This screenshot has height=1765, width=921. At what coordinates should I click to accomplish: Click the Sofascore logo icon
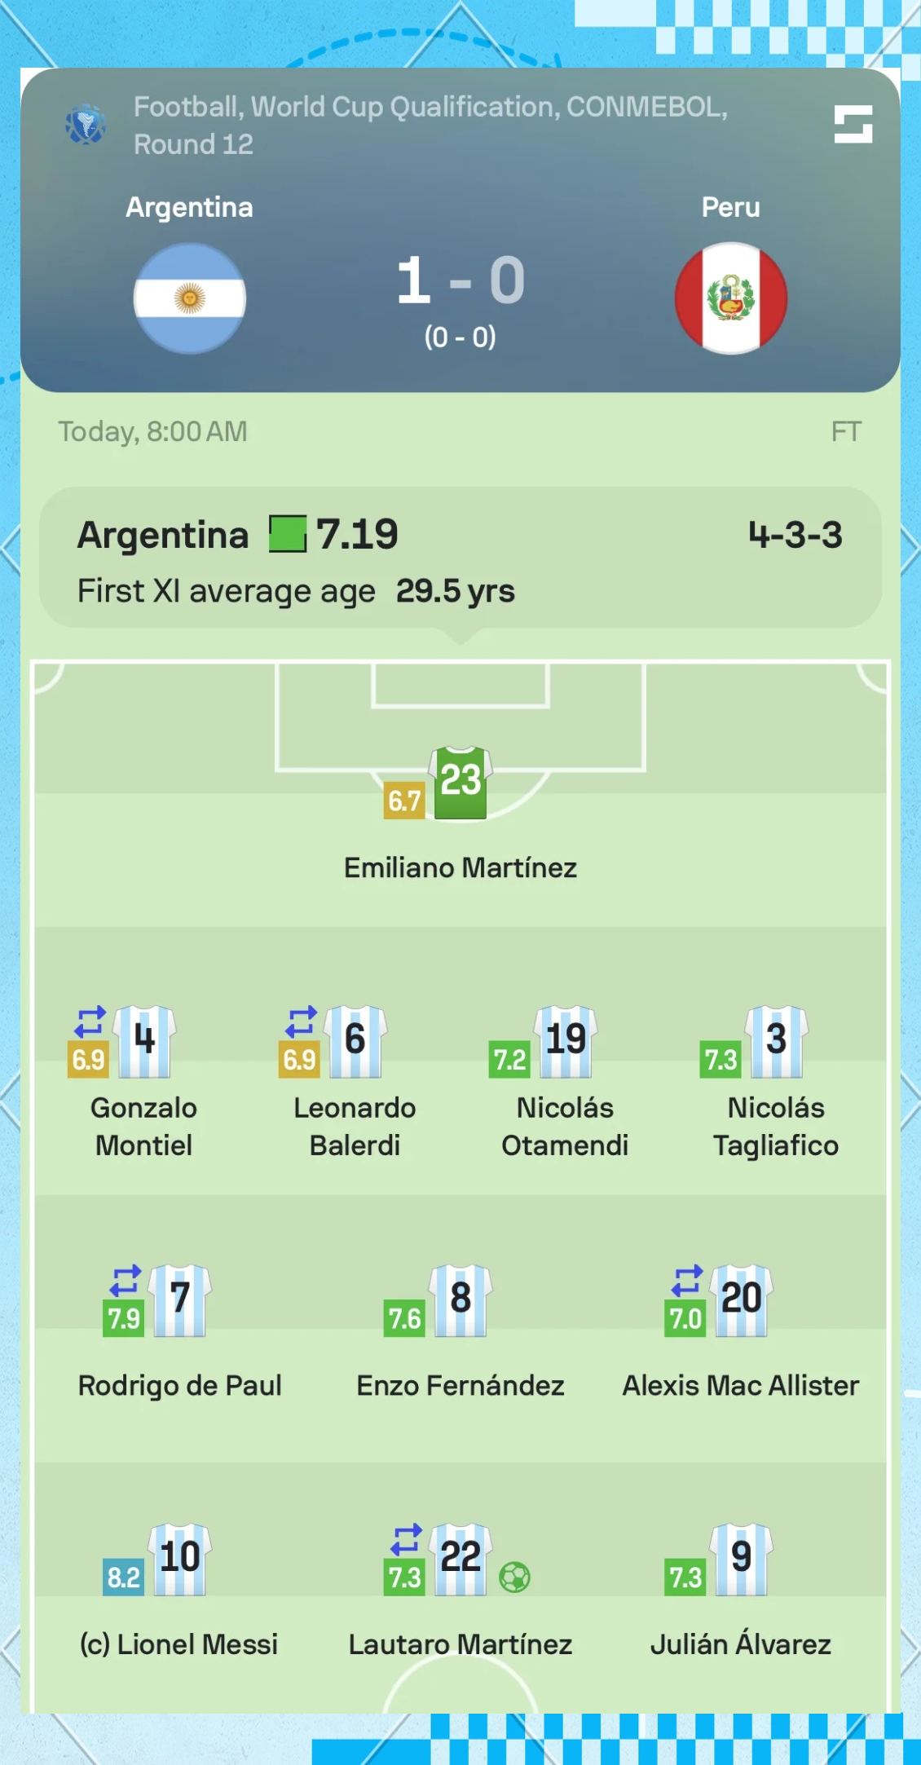(x=853, y=124)
